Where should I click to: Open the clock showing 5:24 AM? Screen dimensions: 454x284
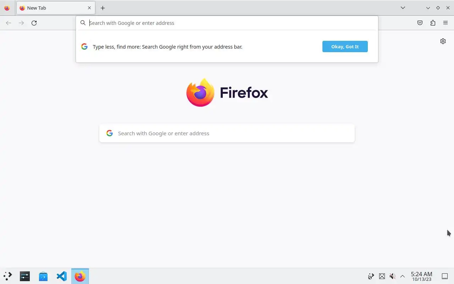coord(421,276)
